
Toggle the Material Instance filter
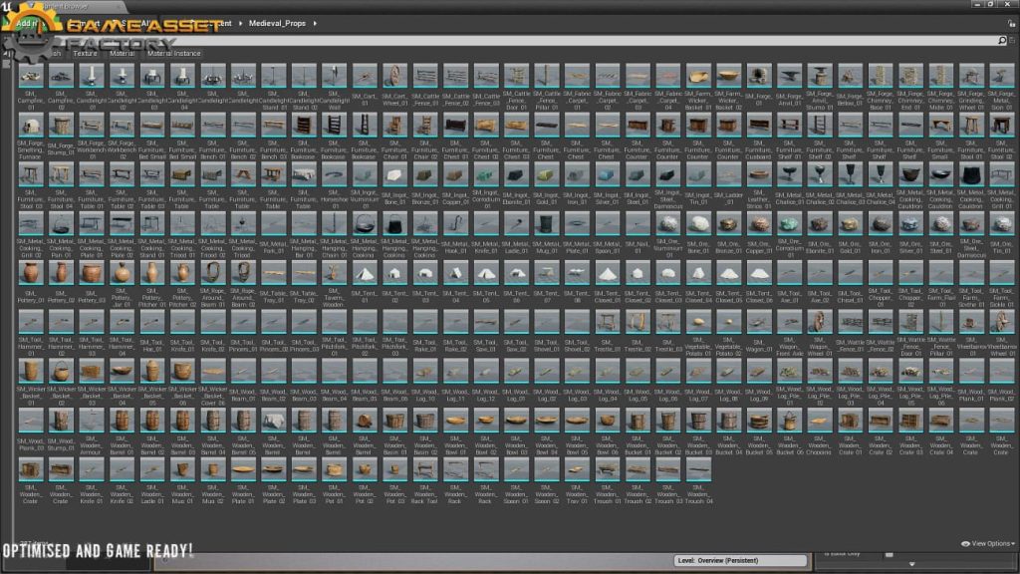(x=173, y=54)
